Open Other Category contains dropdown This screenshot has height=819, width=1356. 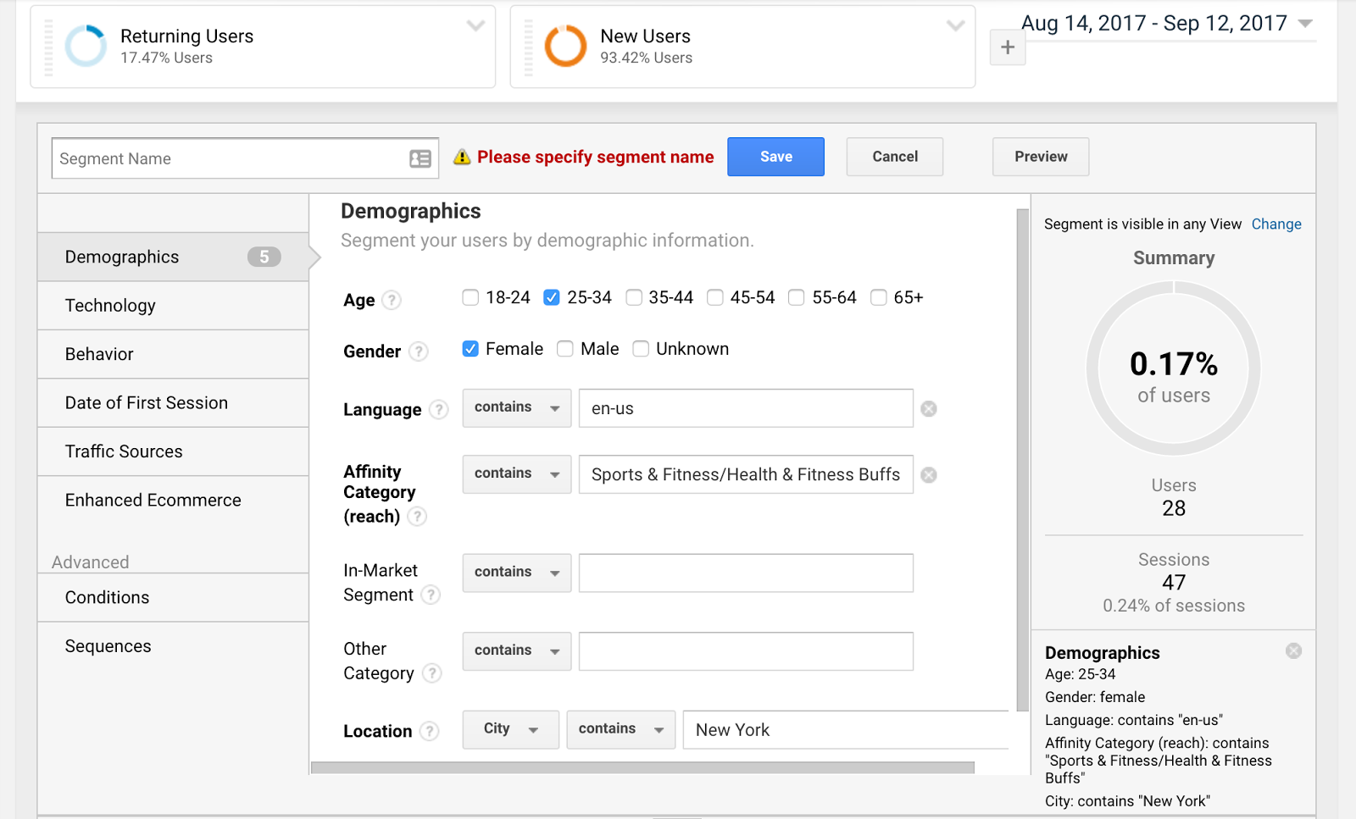point(517,651)
